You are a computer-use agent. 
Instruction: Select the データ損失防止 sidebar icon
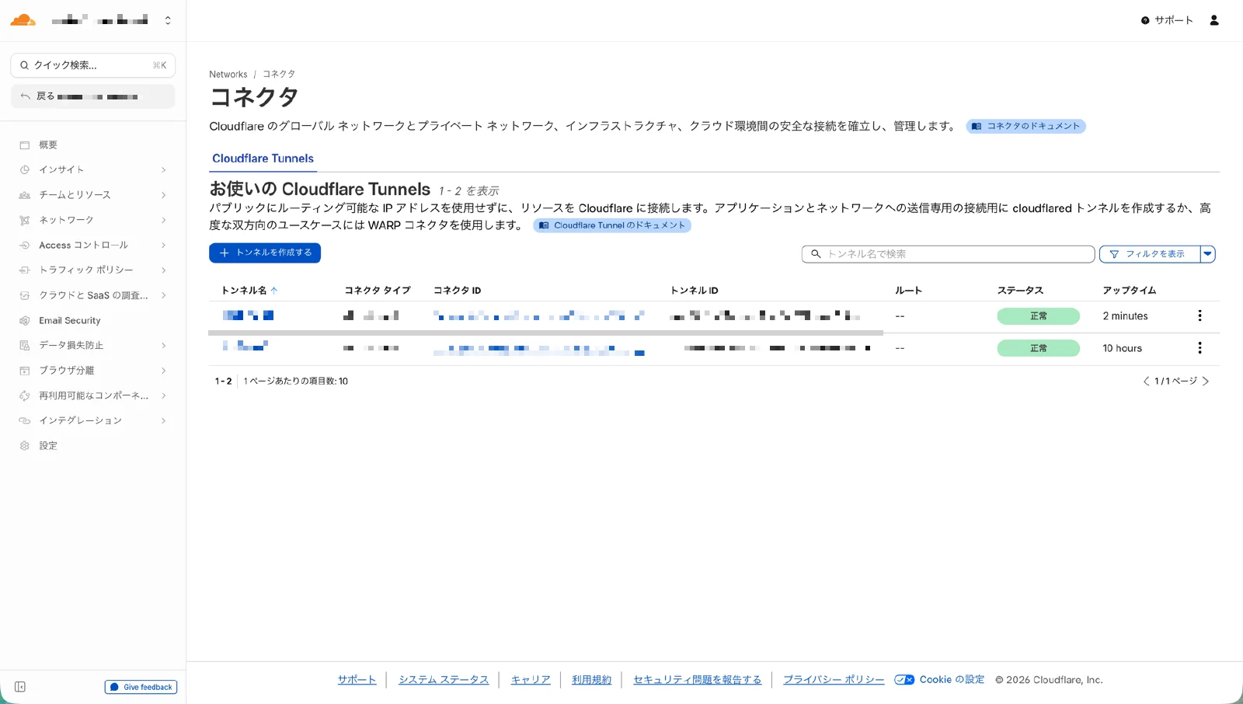24,345
